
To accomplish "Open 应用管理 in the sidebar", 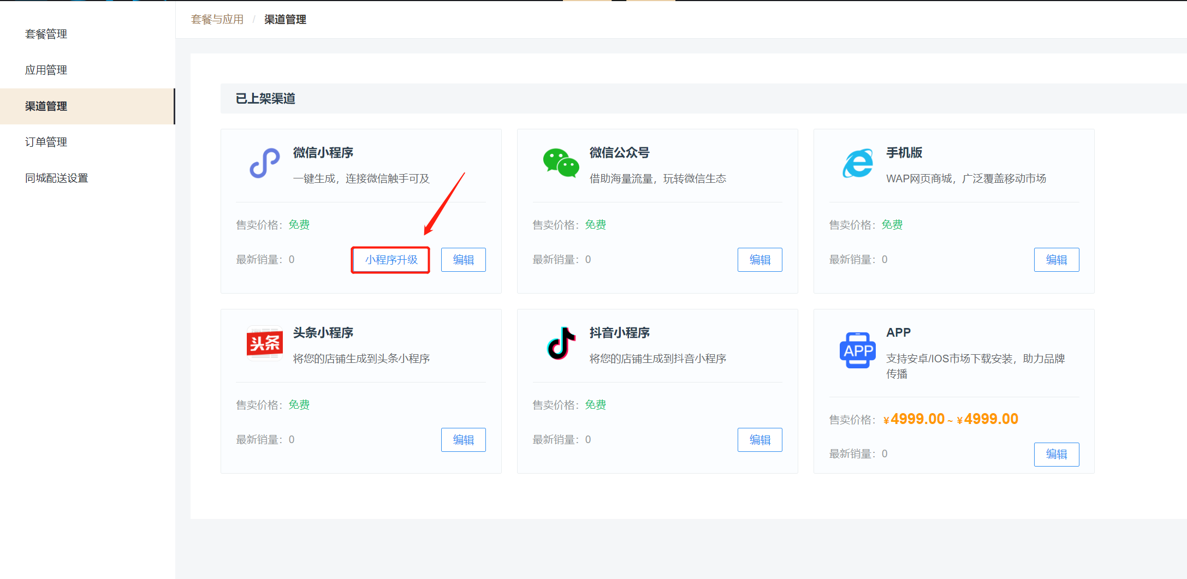I will coord(46,70).
